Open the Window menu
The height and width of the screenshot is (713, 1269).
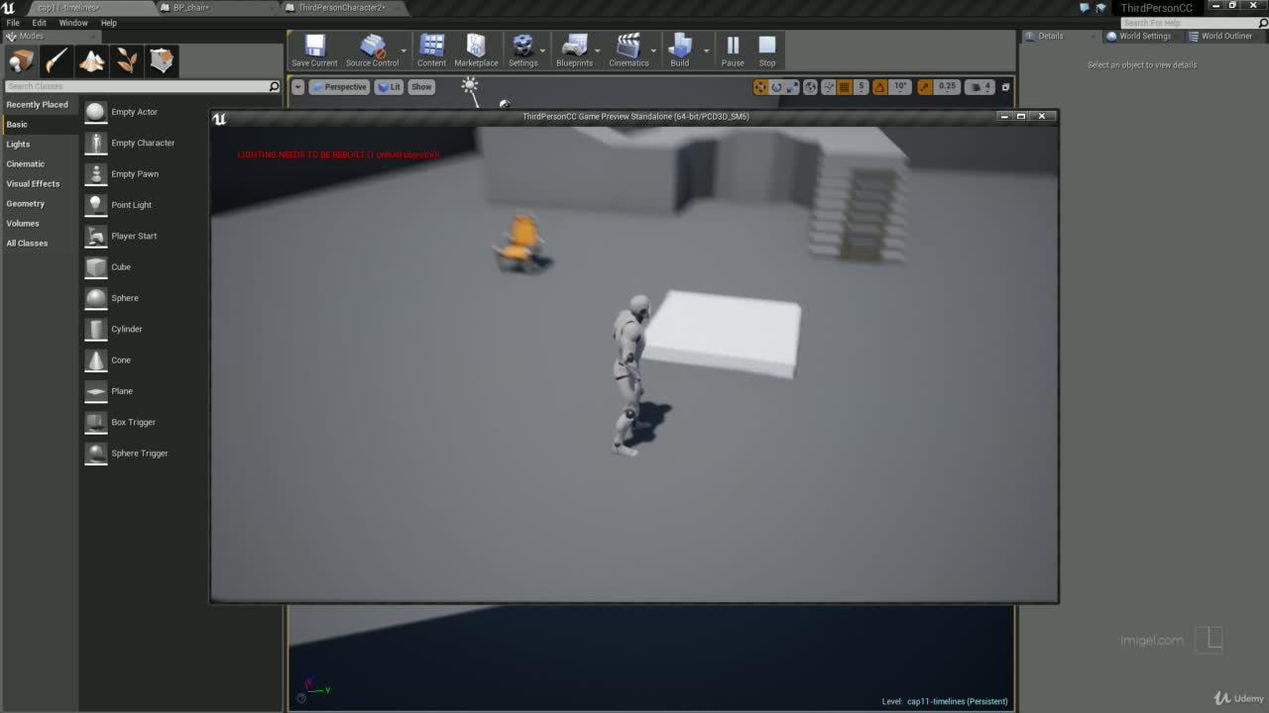point(73,22)
